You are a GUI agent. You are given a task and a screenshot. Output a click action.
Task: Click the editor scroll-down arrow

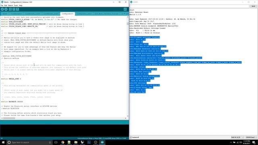[x=127, y=116]
